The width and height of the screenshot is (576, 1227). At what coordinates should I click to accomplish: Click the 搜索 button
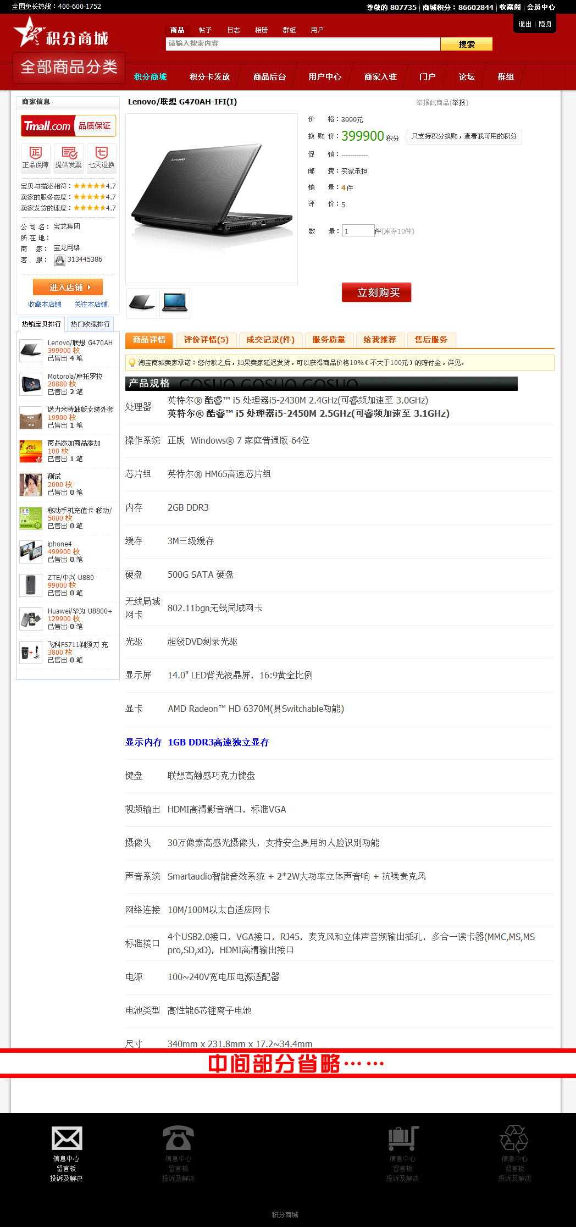(x=467, y=44)
